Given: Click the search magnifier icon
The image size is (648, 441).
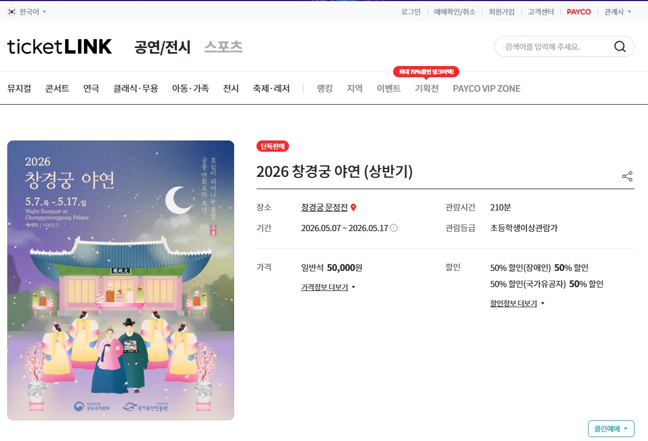Looking at the screenshot, I should coord(619,46).
